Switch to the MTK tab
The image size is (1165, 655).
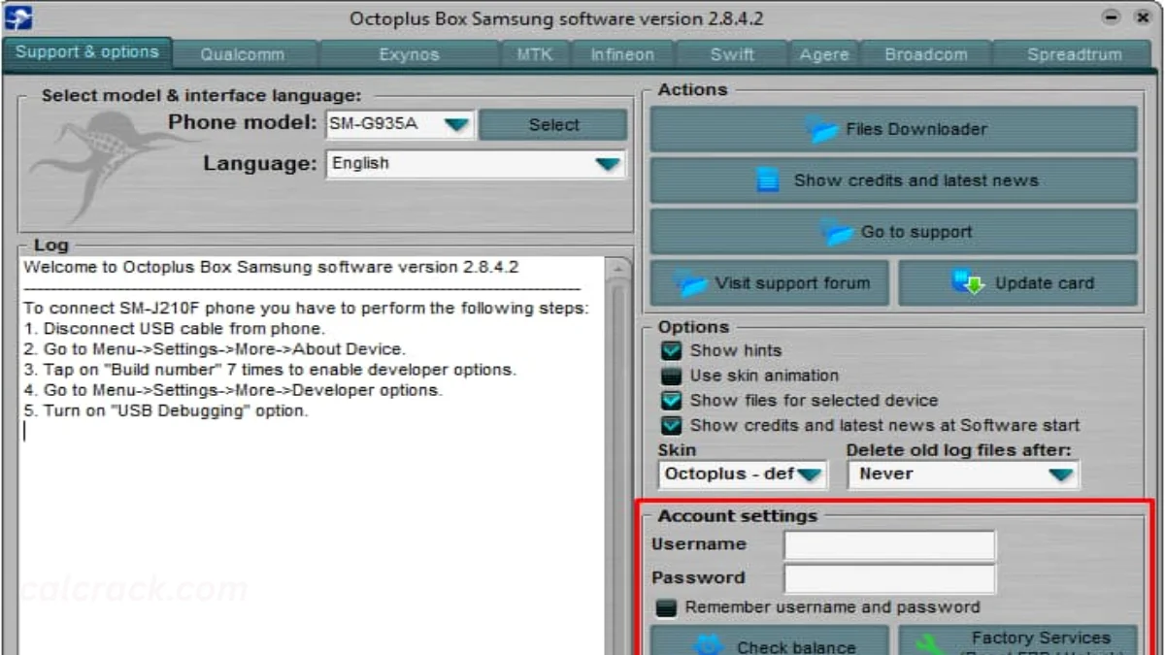point(535,55)
